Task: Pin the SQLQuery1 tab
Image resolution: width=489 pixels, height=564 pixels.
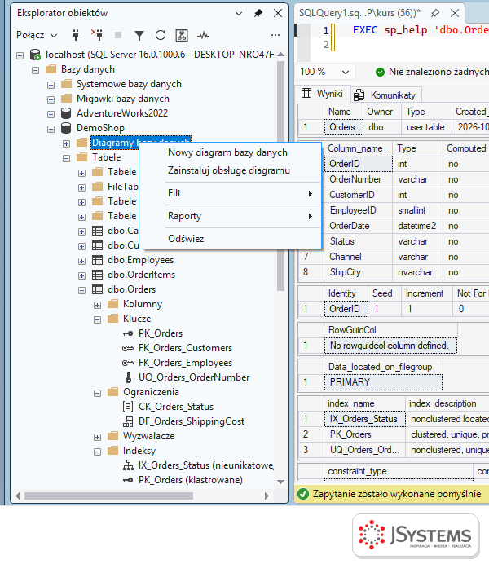Action: (x=435, y=13)
